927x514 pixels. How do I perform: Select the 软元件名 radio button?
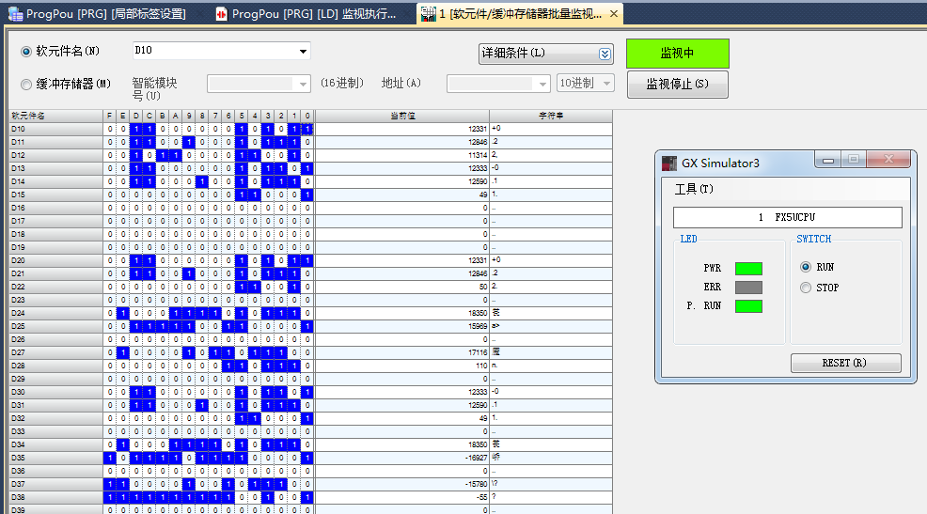(x=26, y=51)
